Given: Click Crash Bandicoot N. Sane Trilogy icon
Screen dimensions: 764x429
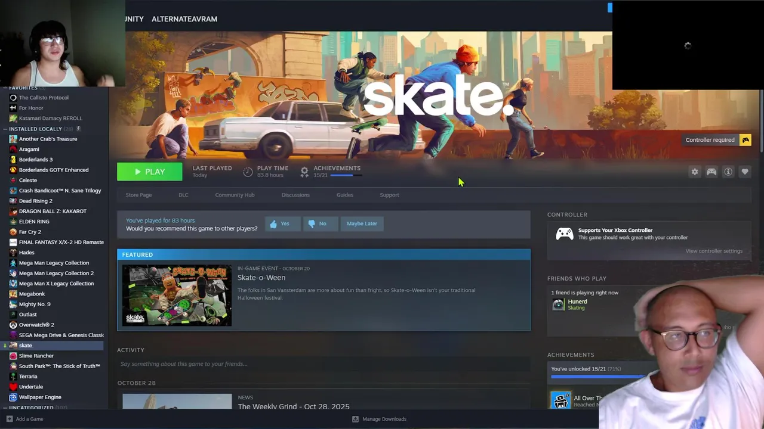Looking at the screenshot, I should (x=13, y=191).
